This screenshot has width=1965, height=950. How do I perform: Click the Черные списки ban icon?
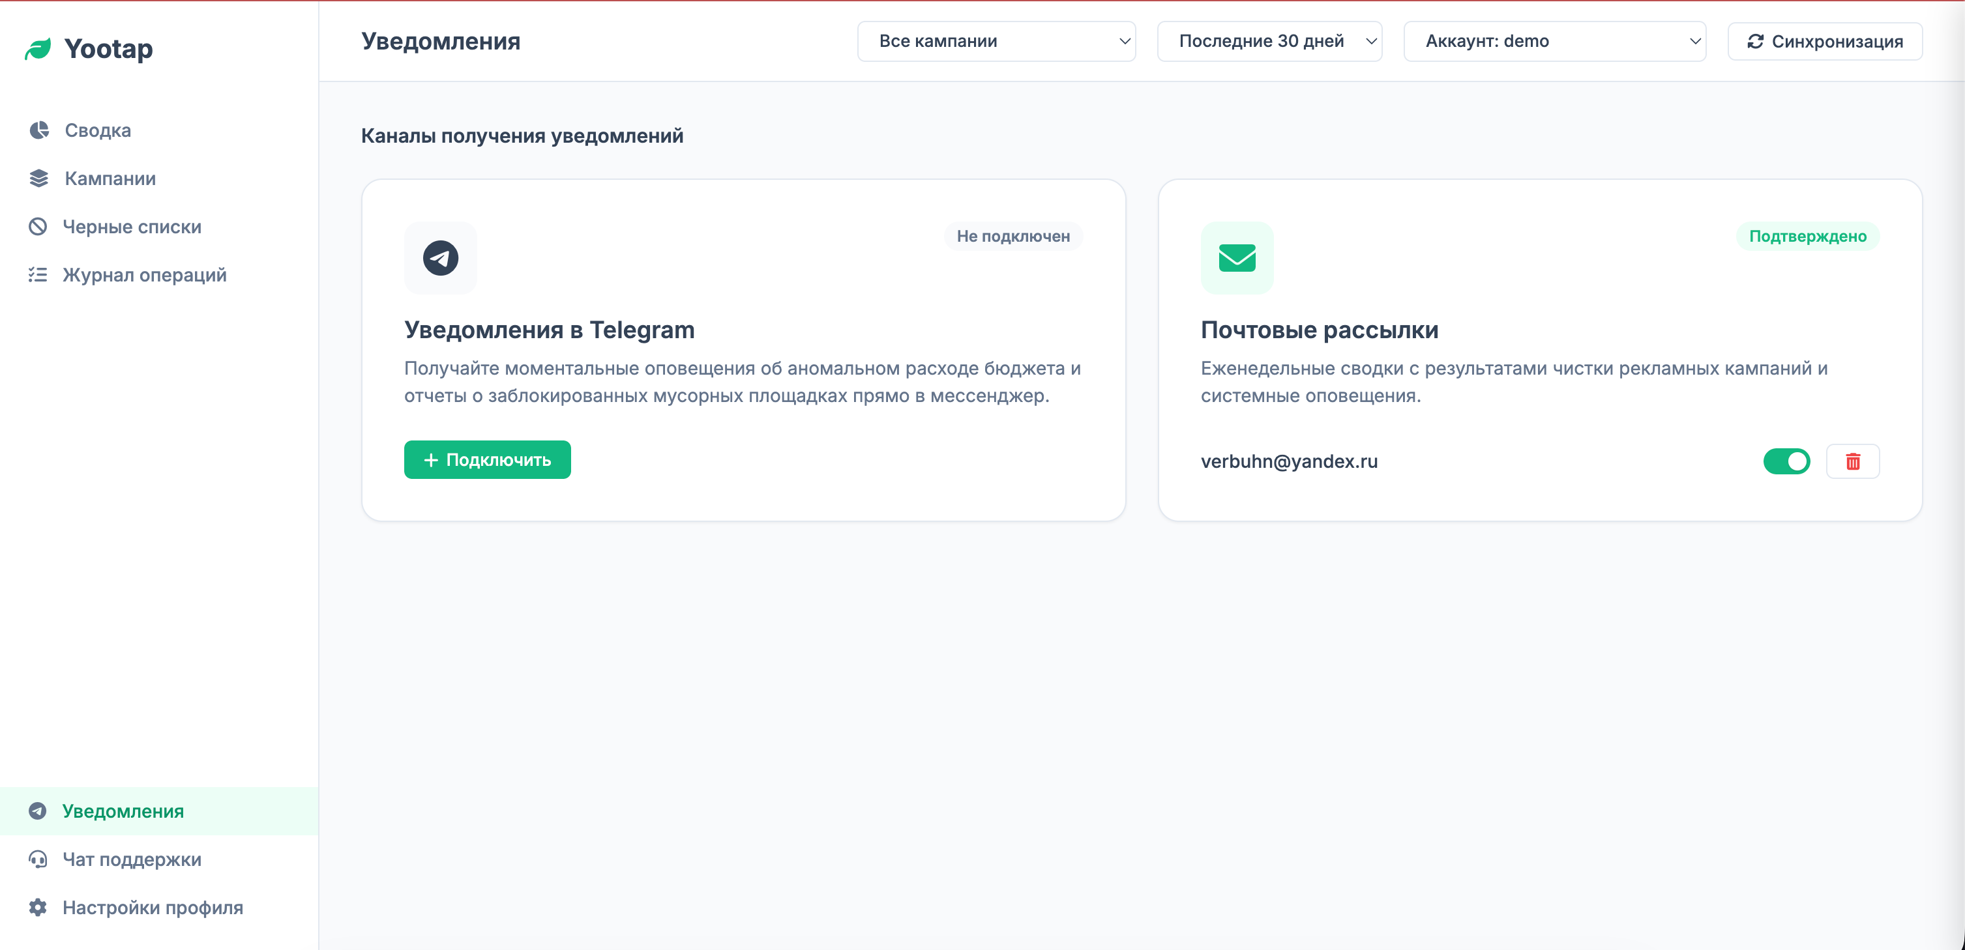[x=38, y=227]
